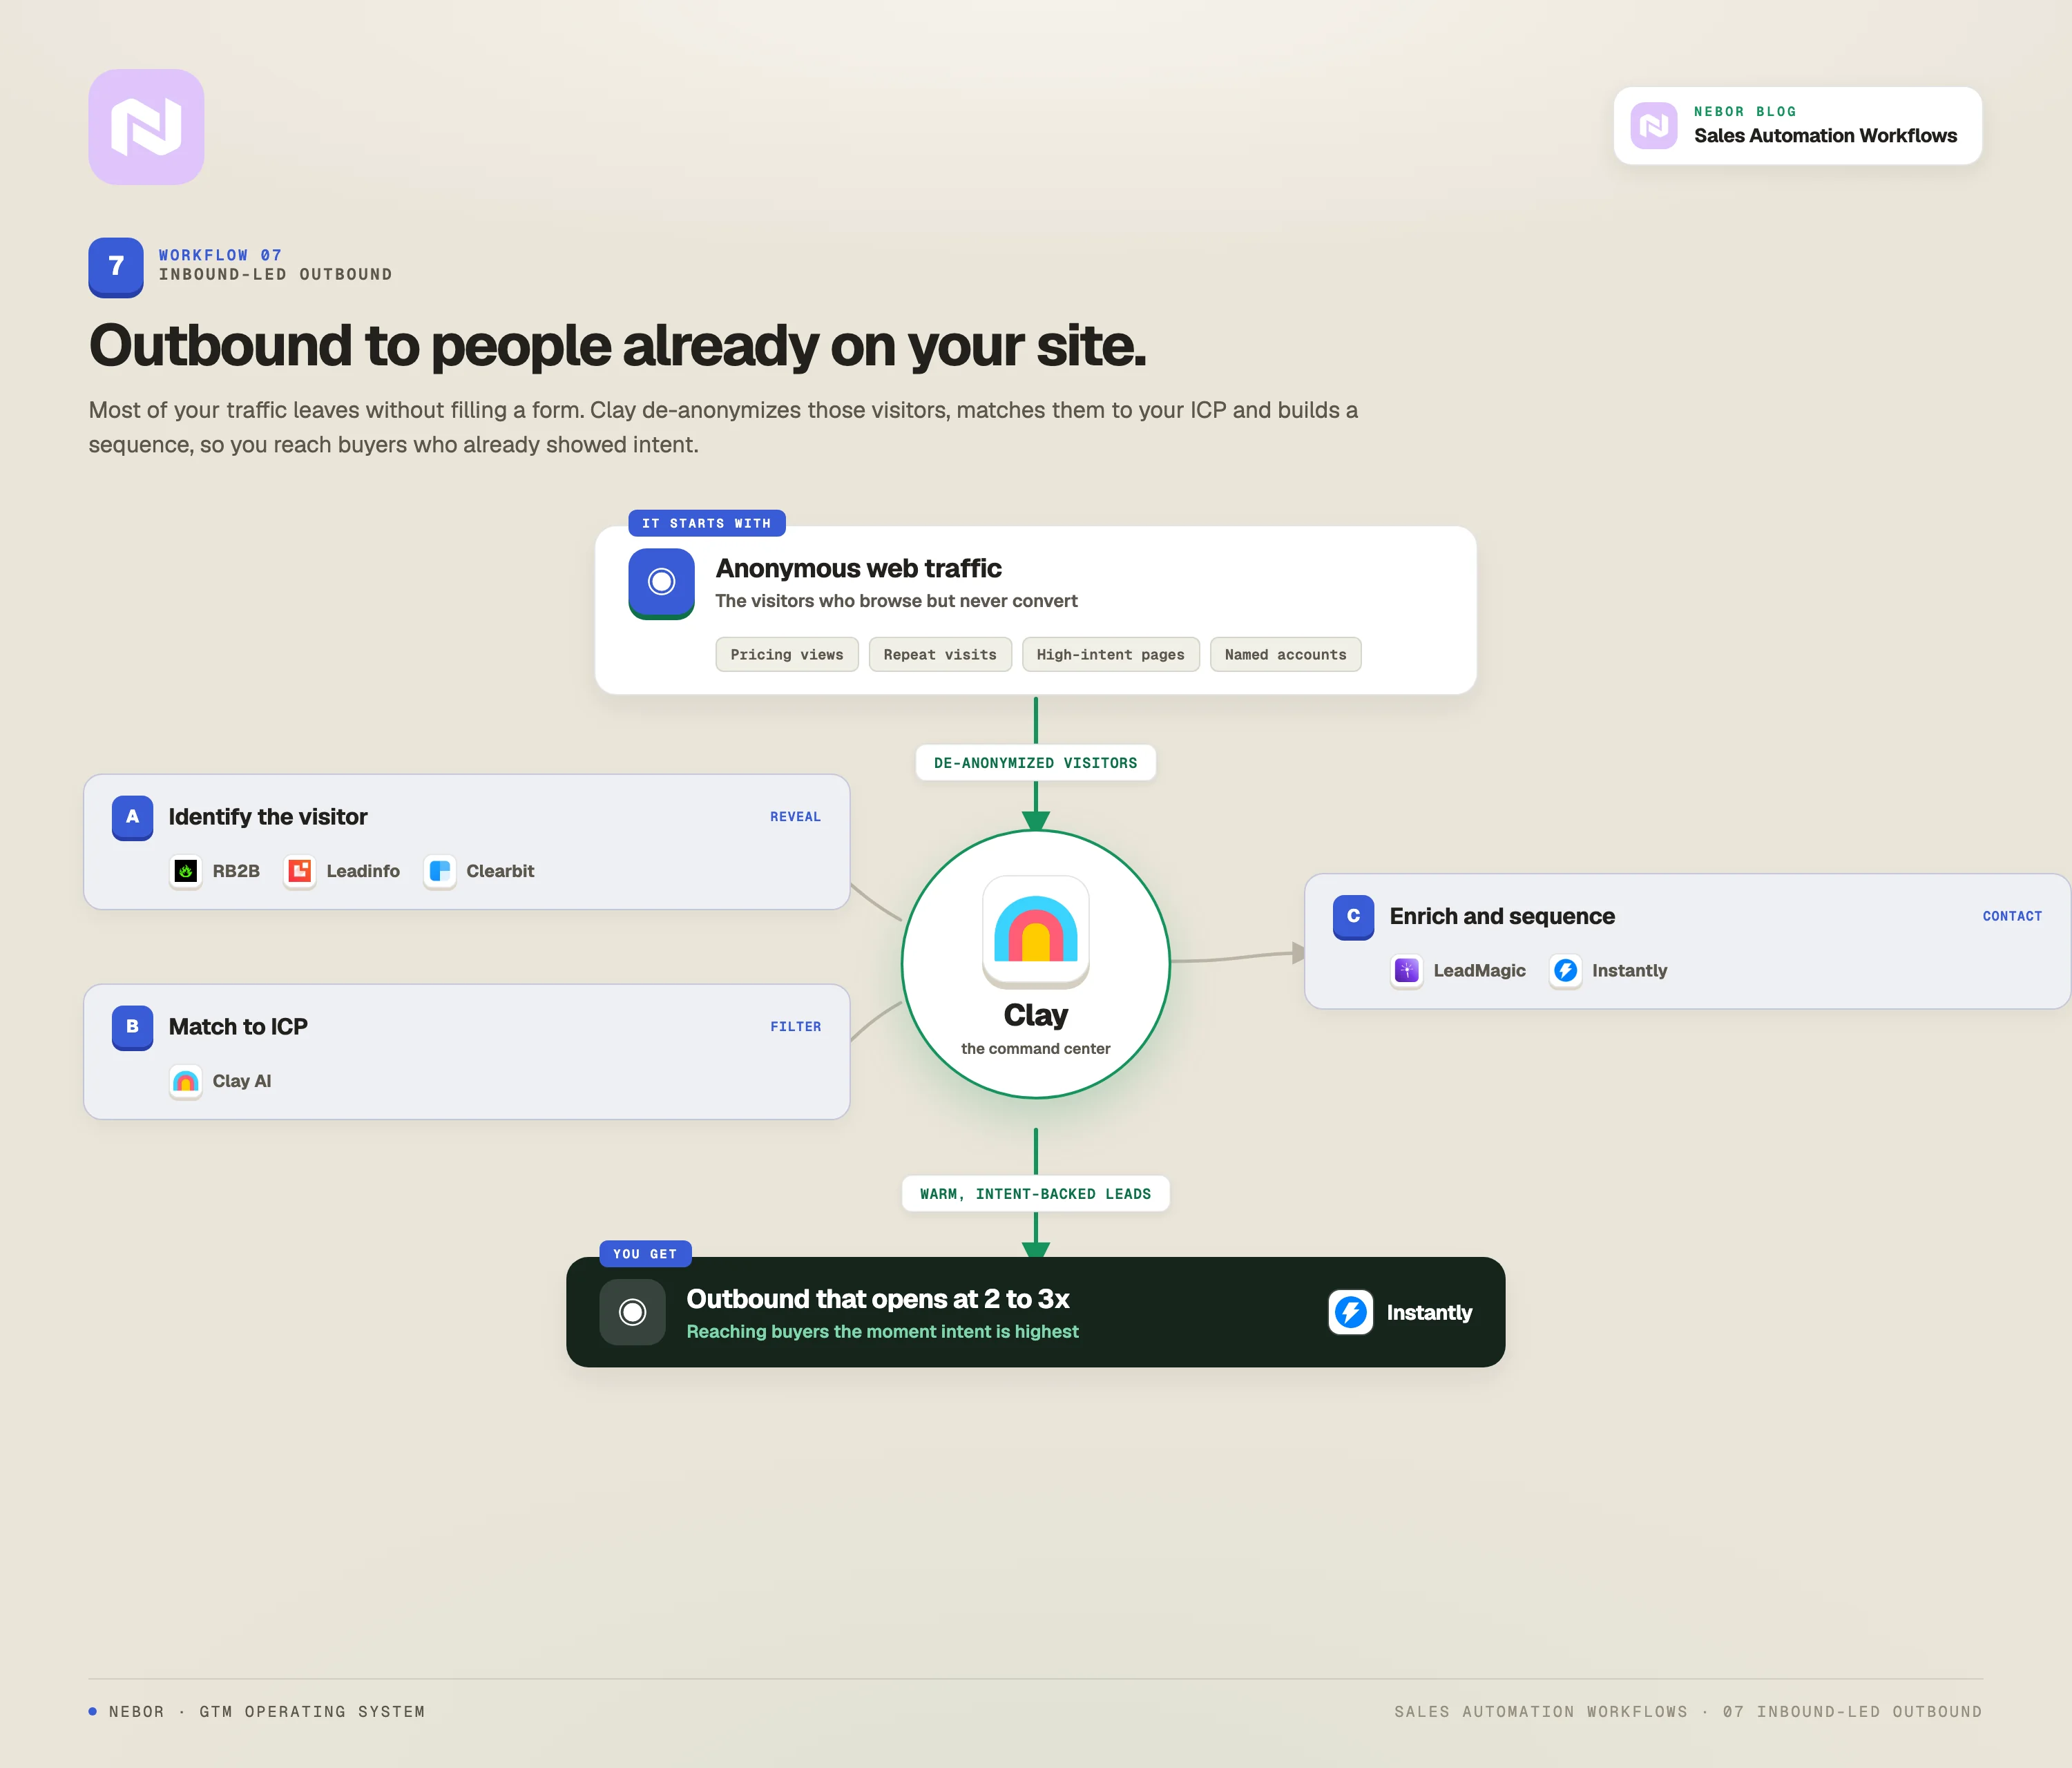Click the Instantly icon in Enrich card
The image size is (2072, 1768).
pos(1565,971)
